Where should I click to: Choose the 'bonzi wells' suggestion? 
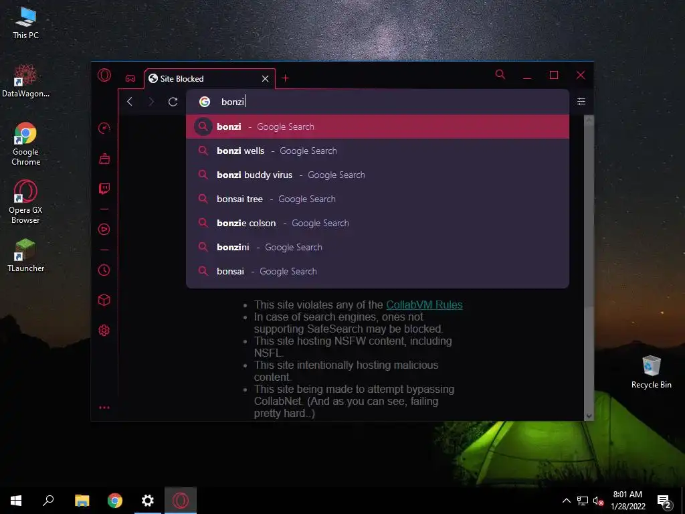[377, 151]
